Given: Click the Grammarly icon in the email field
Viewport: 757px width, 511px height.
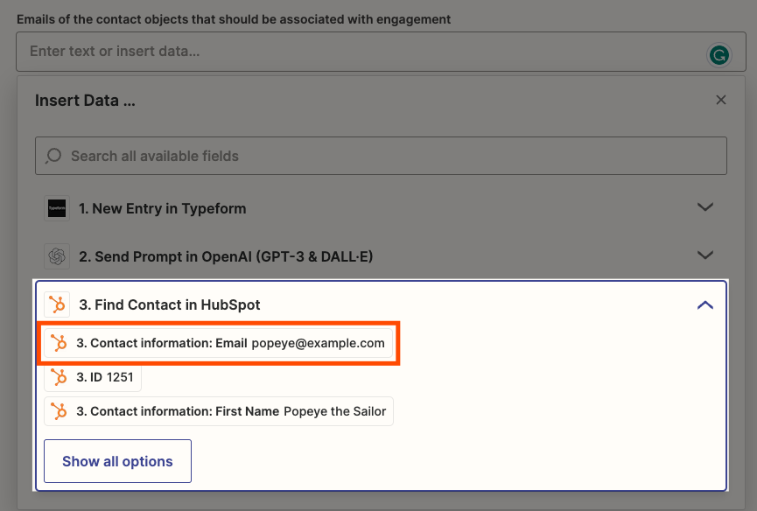Looking at the screenshot, I should click(718, 55).
